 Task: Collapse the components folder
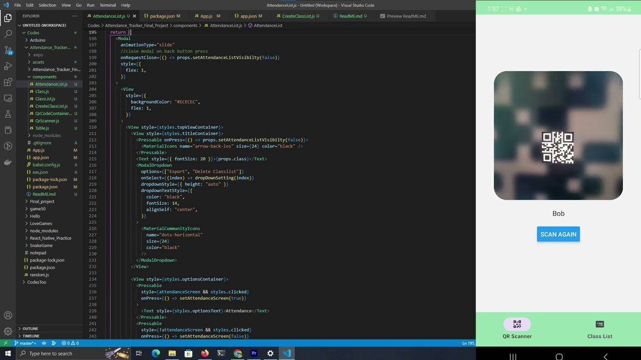(x=45, y=77)
